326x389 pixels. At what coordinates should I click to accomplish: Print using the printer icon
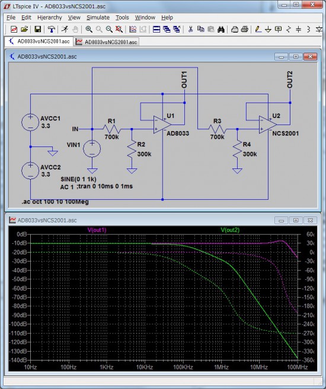click(x=245, y=30)
